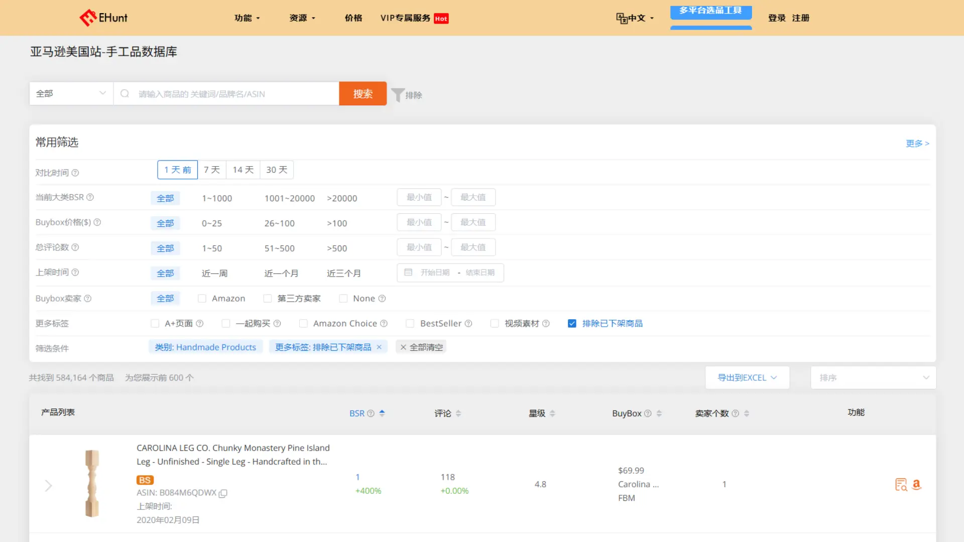
Task: Open the 全部 category dropdown beside search
Action: 70,93
